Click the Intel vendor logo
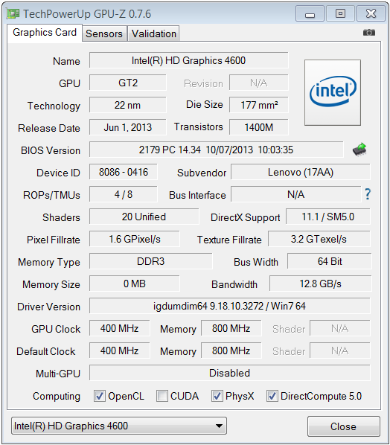Viewport: 390px width, 445px height. pyautogui.click(x=333, y=92)
